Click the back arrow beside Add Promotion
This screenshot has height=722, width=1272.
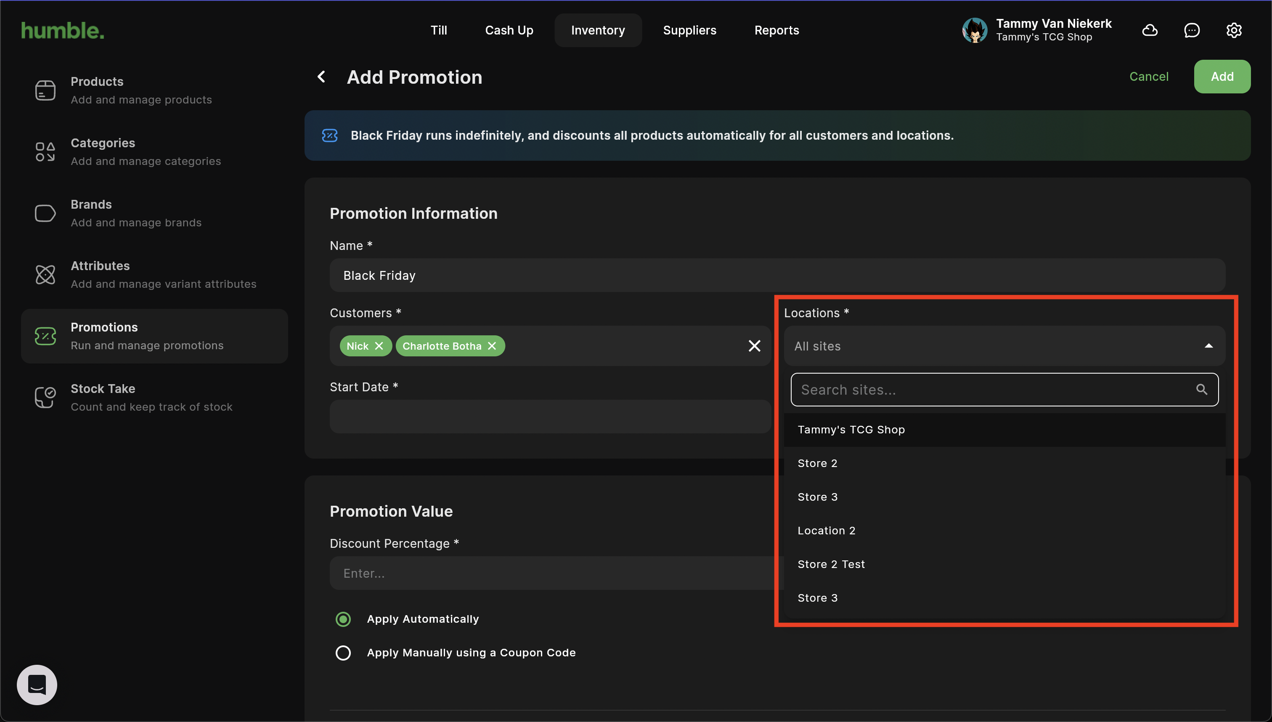click(x=321, y=77)
